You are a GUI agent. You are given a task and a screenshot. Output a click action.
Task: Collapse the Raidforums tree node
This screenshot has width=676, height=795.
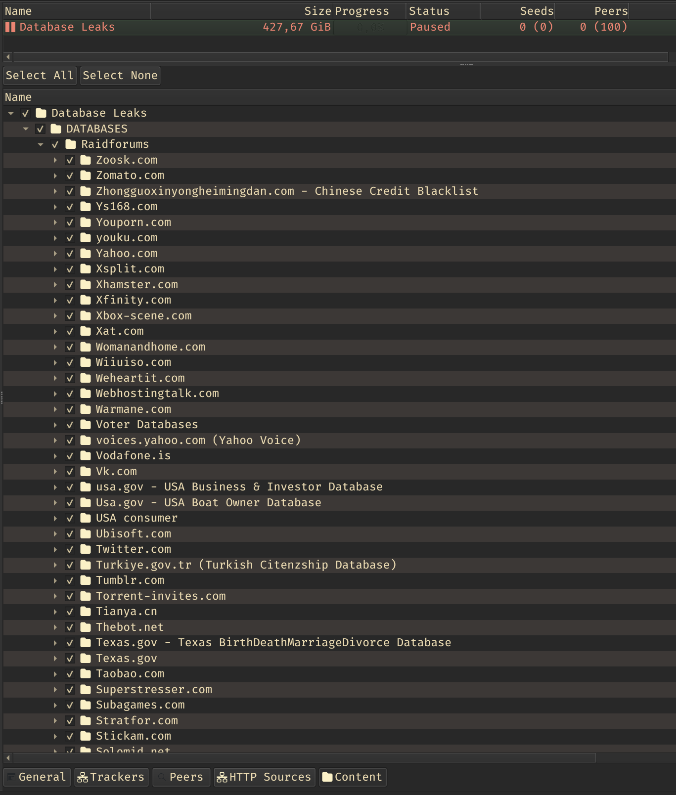coord(41,144)
